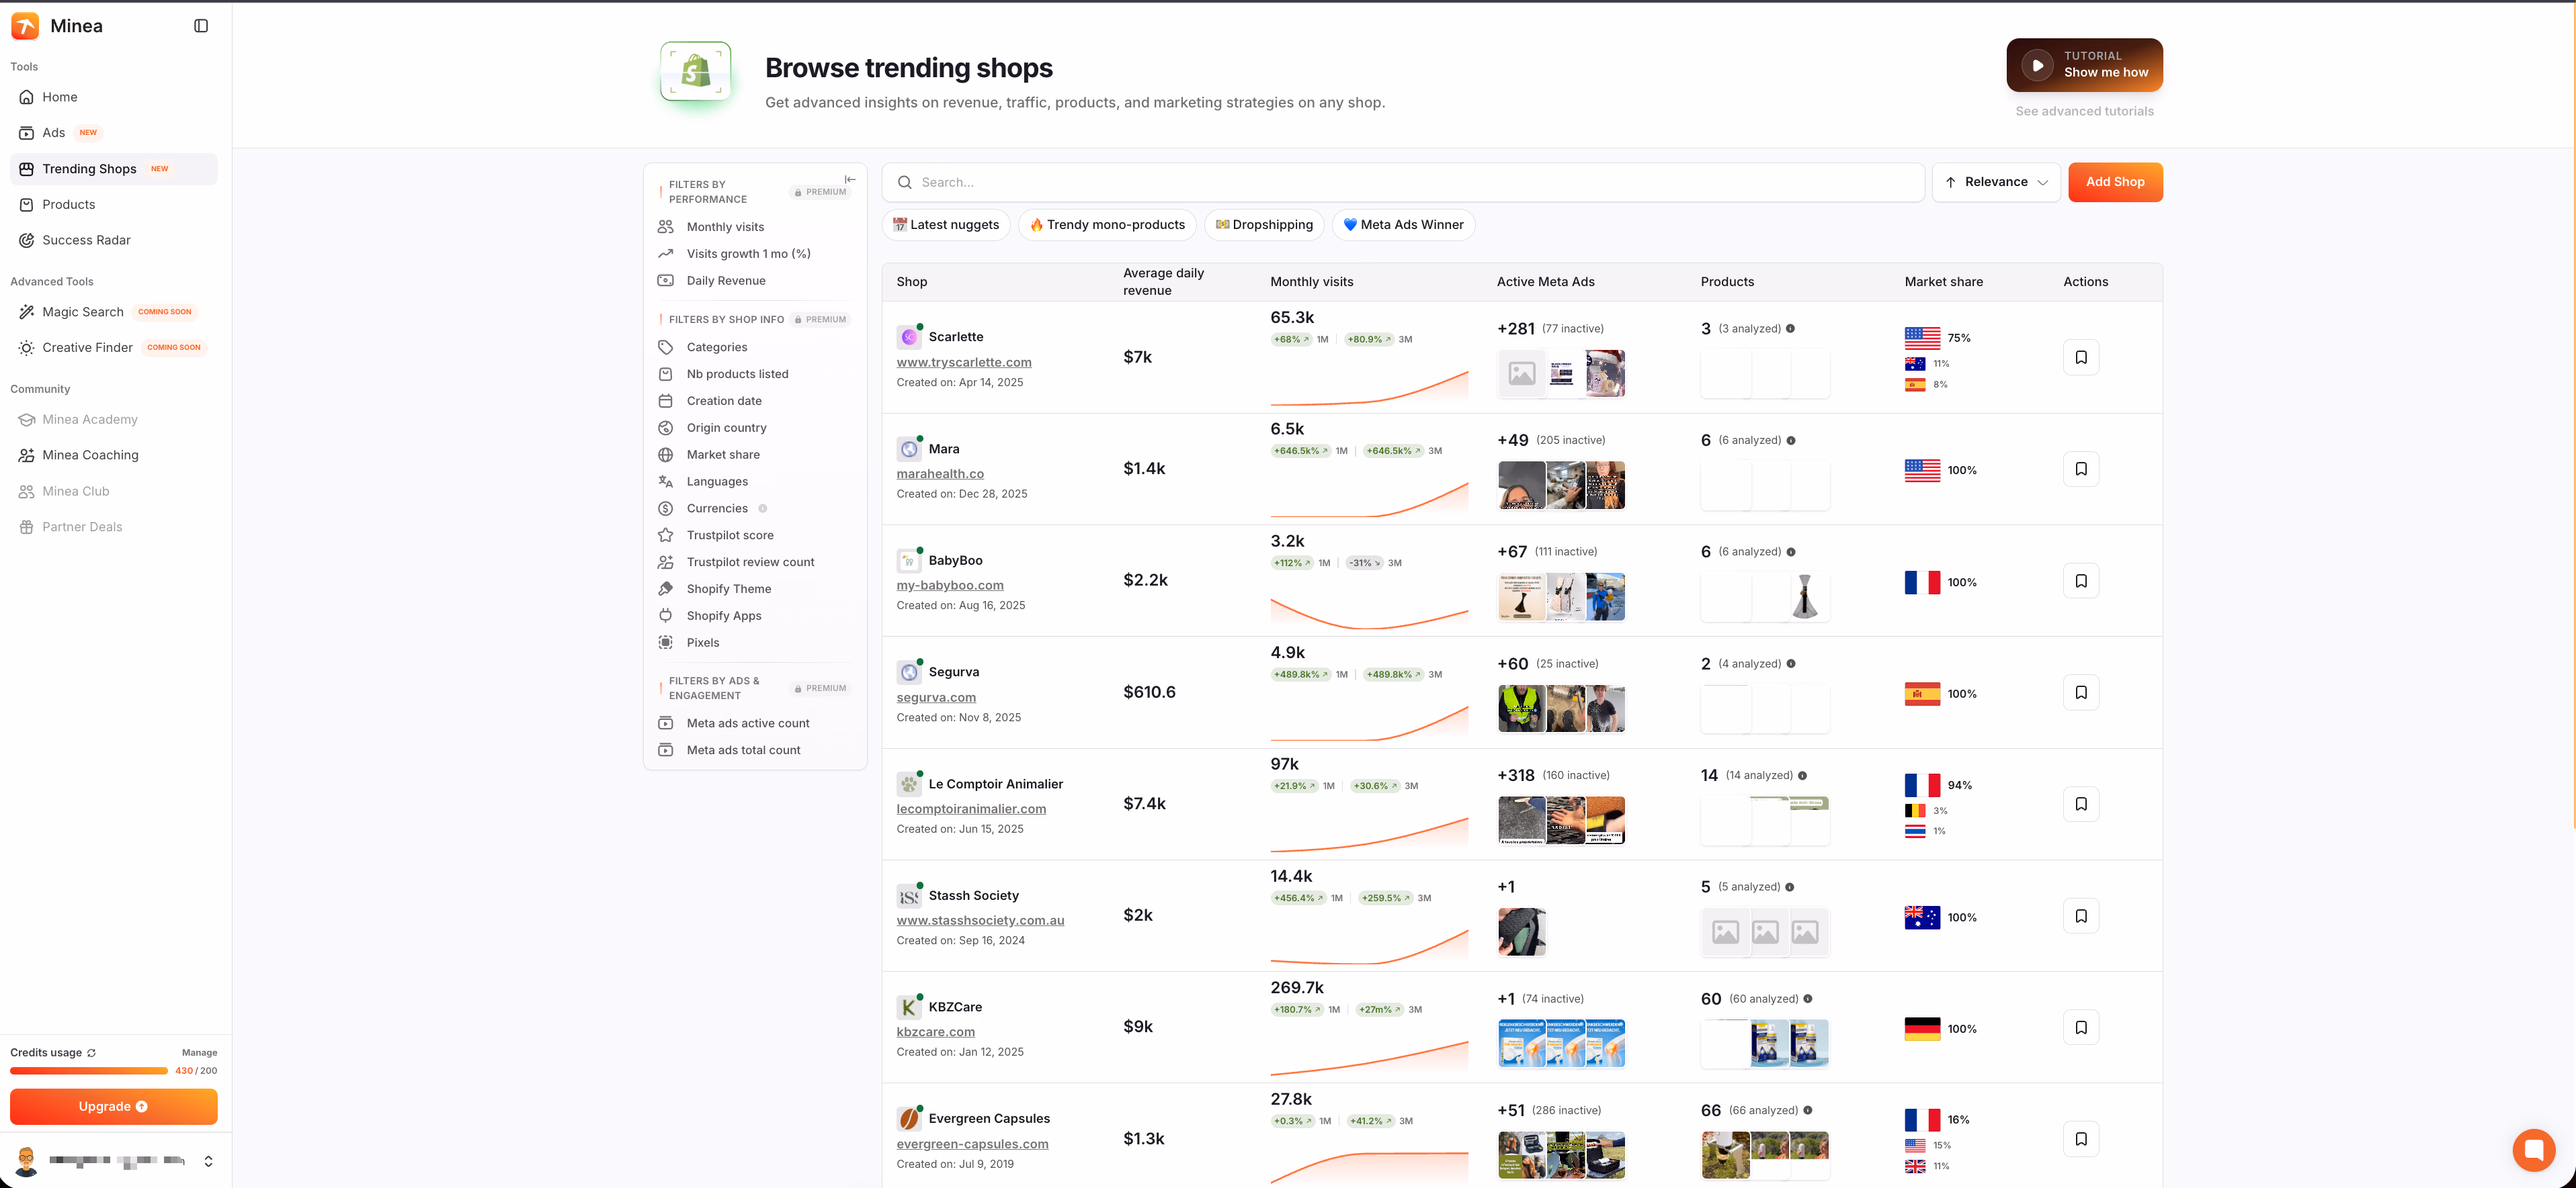Open the Magic Search tool
The height and width of the screenshot is (1188, 2576).
(82, 312)
